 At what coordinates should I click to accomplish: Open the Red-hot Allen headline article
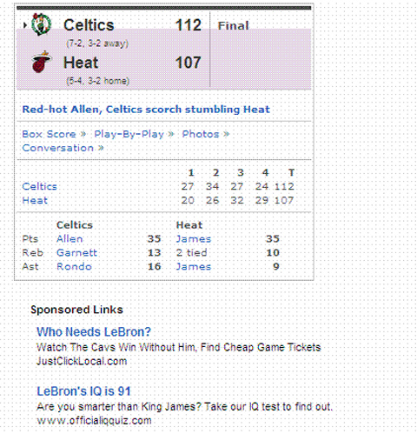[146, 110]
